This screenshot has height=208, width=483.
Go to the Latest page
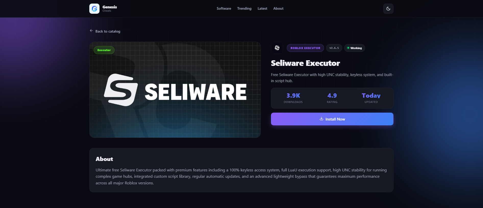(x=262, y=8)
